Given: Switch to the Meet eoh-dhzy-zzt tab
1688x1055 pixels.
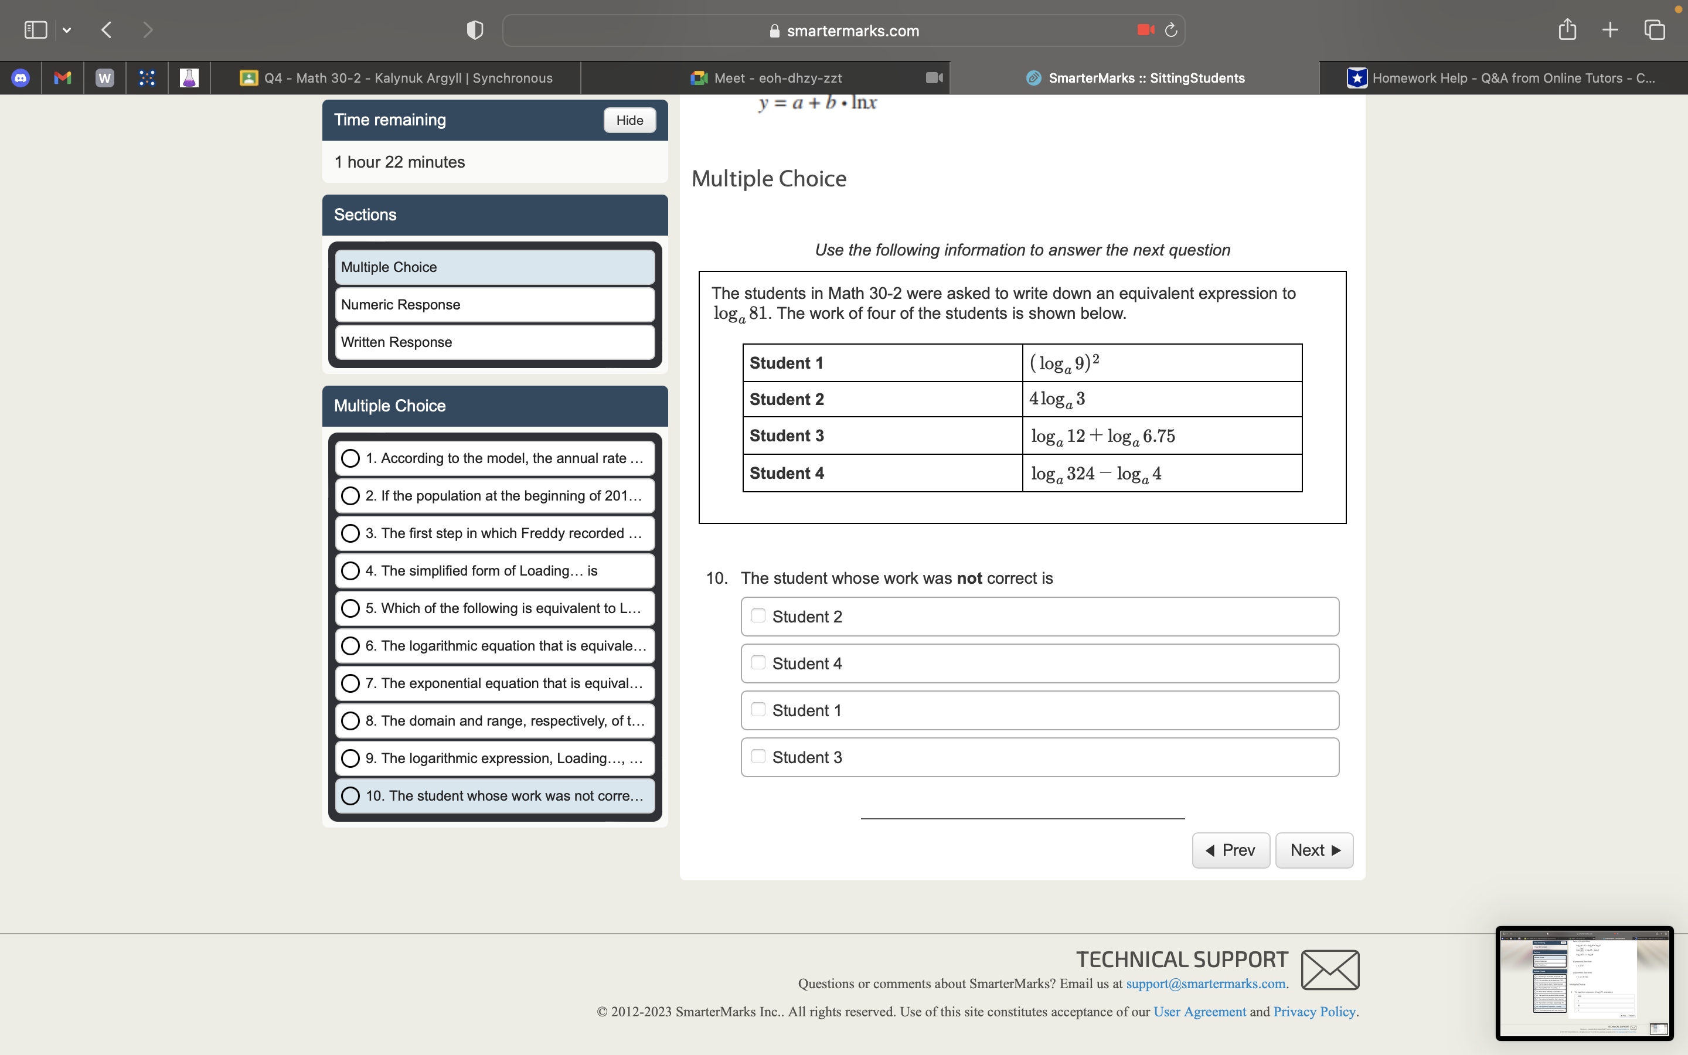Looking at the screenshot, I should [777, 78].
